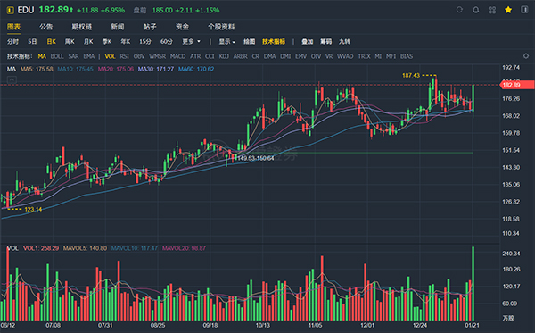The image size is (535, 333).
Task: Open indicator settings gear icon
Action: tap(526, 55)
